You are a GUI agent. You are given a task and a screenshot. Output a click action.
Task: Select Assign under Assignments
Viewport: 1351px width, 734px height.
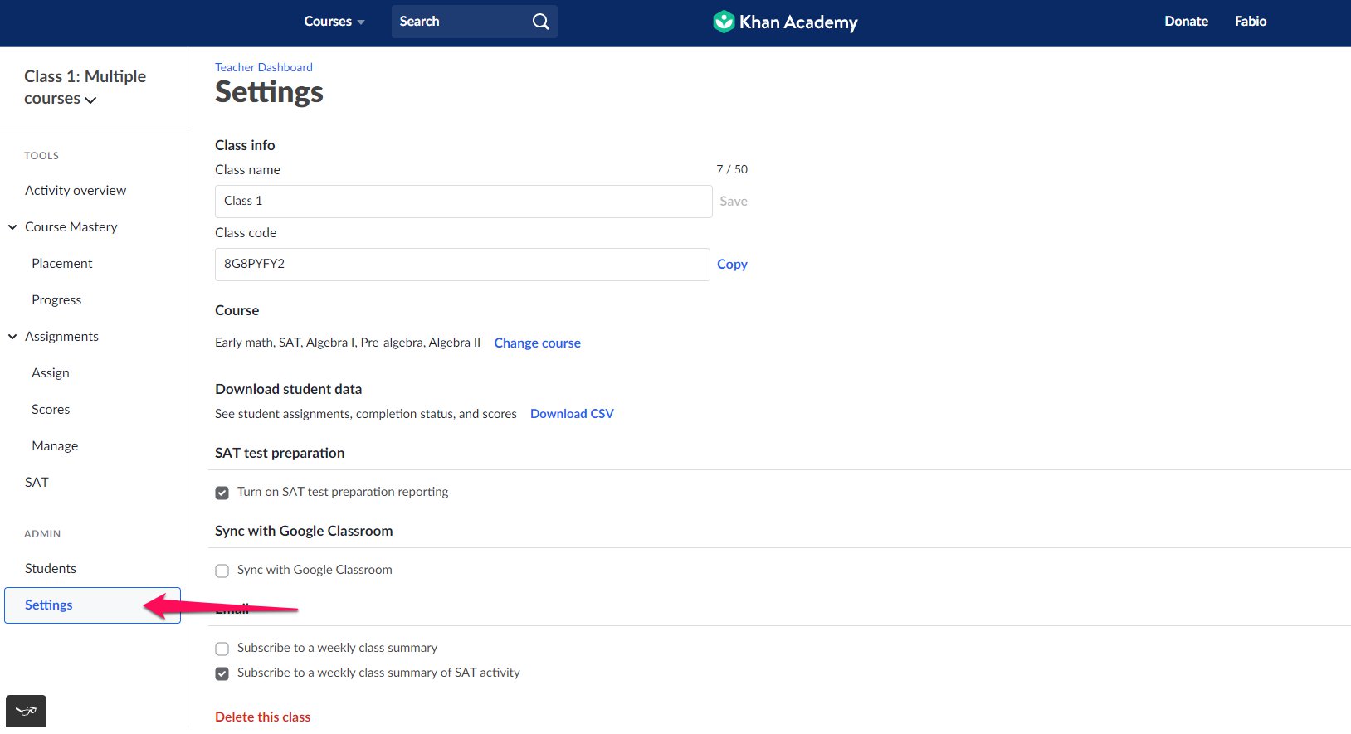[x=51, y=372]
